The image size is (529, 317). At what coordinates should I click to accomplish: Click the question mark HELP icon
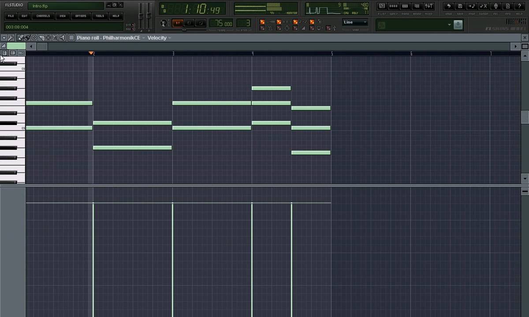[519, 6]
